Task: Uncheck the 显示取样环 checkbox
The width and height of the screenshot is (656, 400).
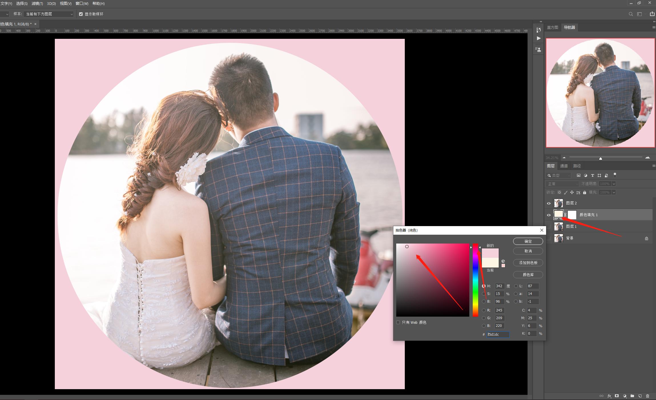Action: (81, 14)
